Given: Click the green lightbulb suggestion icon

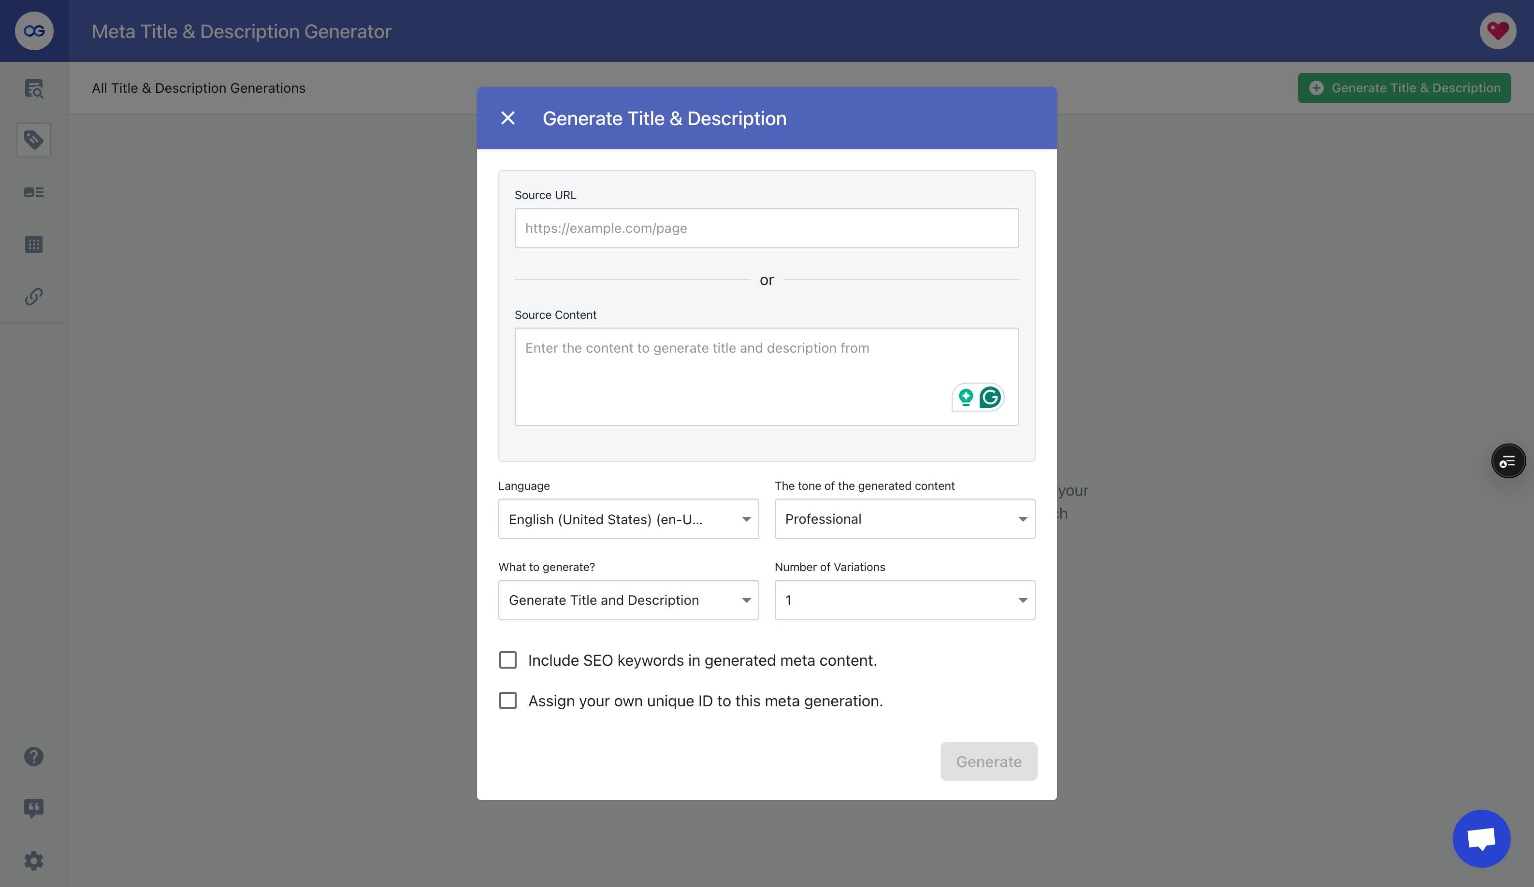Looking at the screenshot, I should coord(966,397).
